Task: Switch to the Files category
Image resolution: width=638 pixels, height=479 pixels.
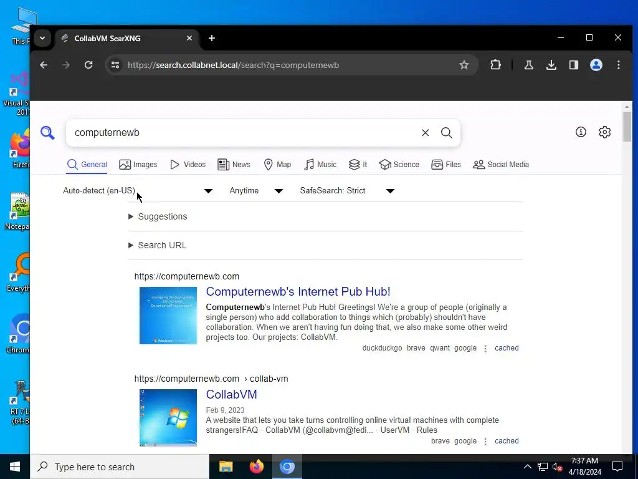Action: pyautogui.click(x=446, y=165)
